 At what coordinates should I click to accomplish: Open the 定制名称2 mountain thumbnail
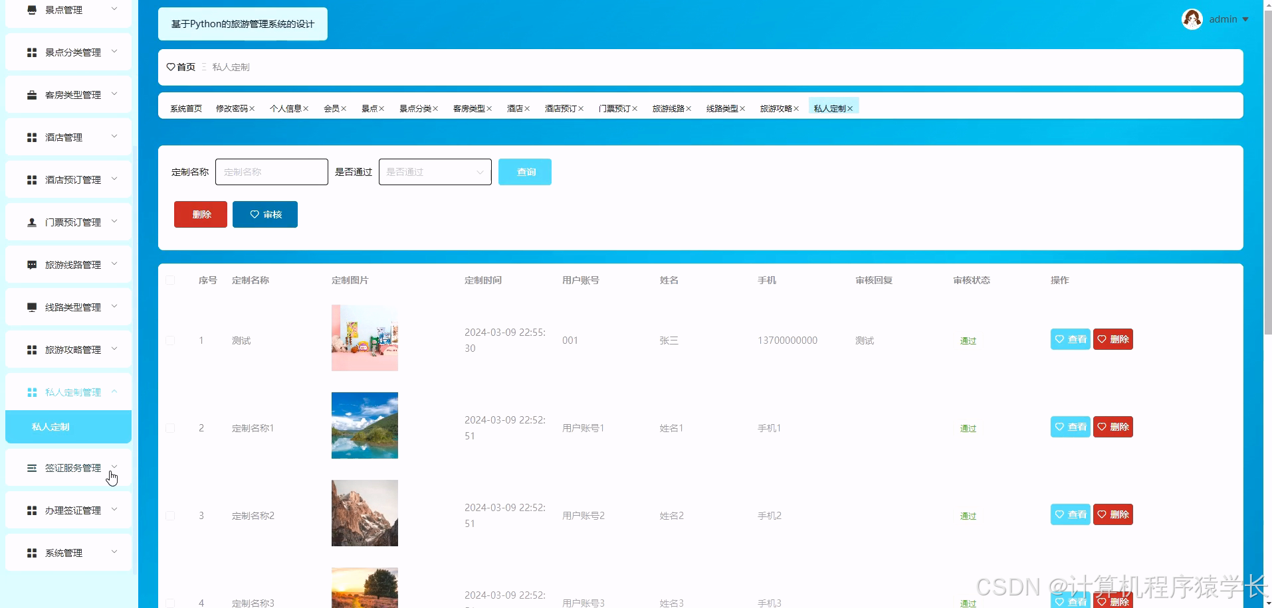pyautogui.click(x=365, y=513)
